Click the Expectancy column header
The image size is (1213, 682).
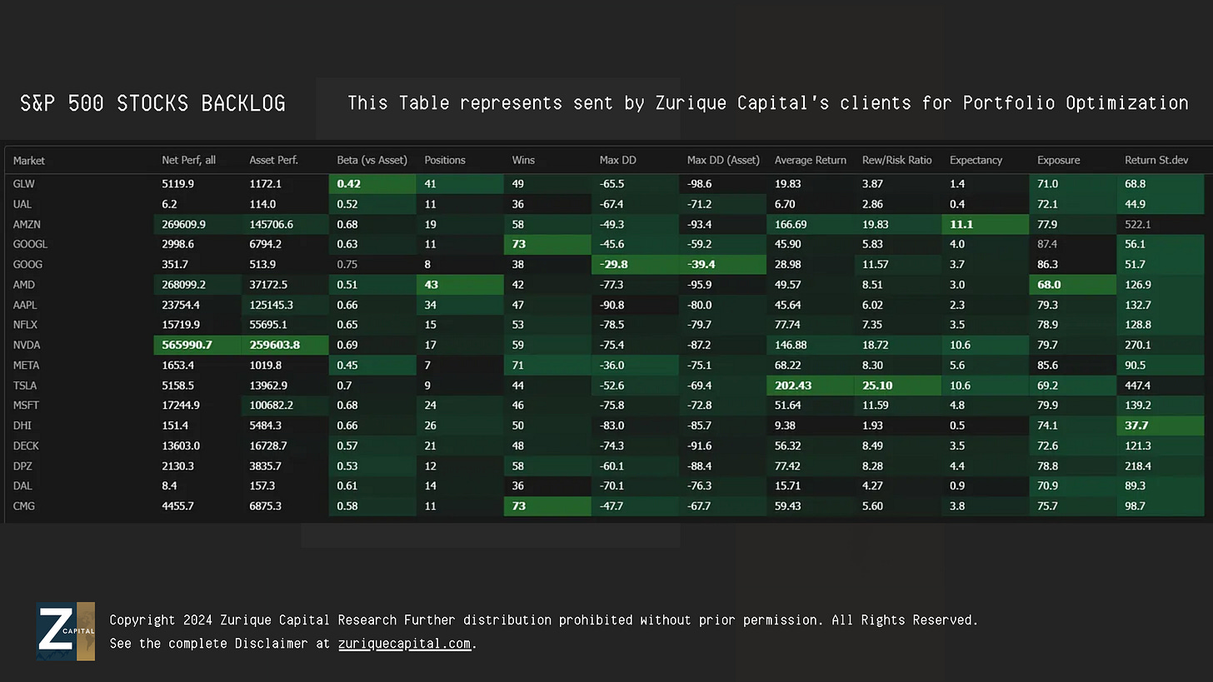click(976, 160)
